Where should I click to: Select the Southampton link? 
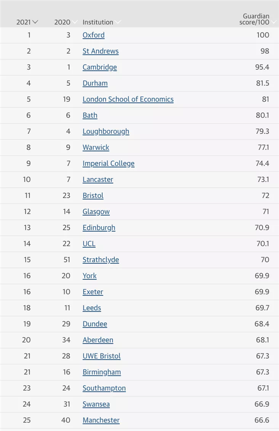(104, 389)
